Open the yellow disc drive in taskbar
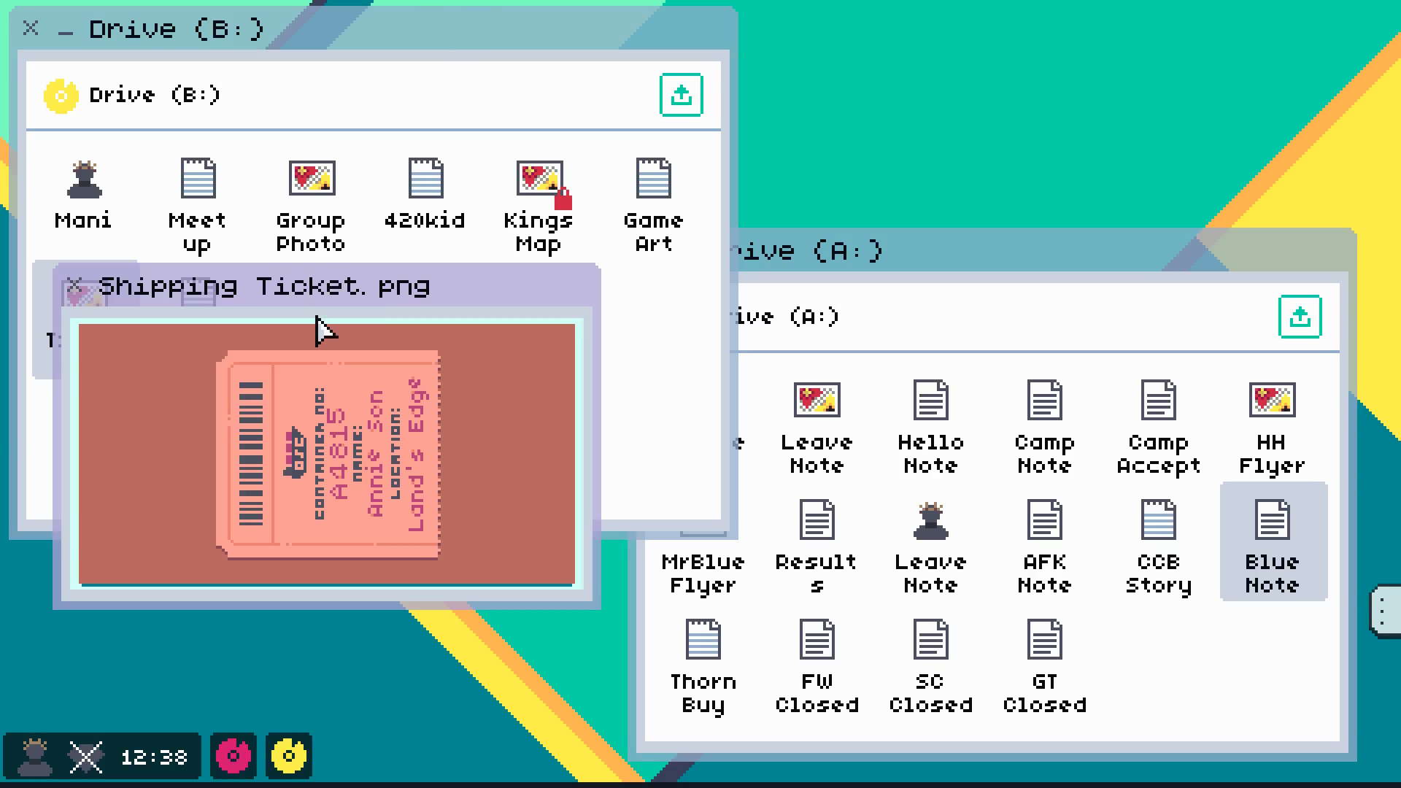This screenshot has height=788, width=1401. (x=289, y=756)
